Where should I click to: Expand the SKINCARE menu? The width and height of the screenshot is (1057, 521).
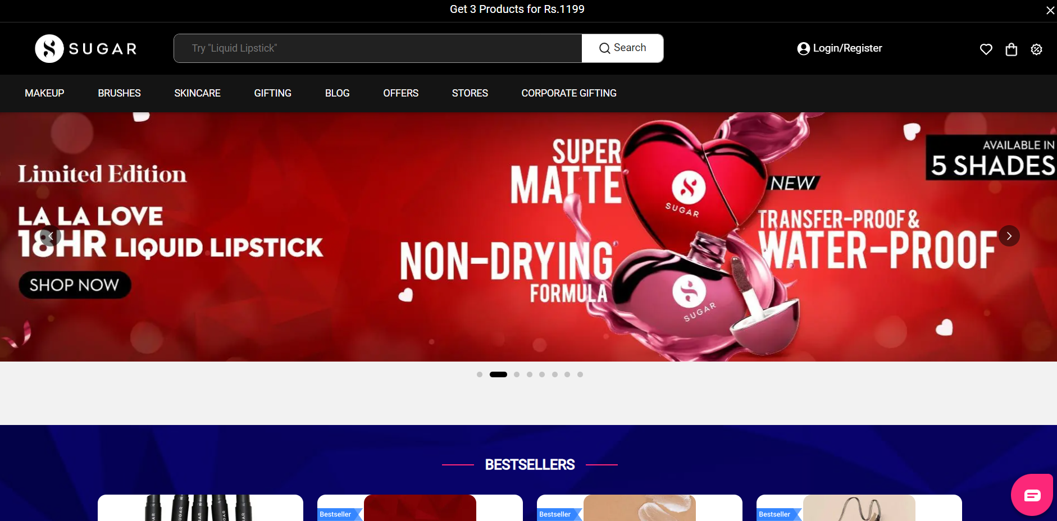point(197,93)
